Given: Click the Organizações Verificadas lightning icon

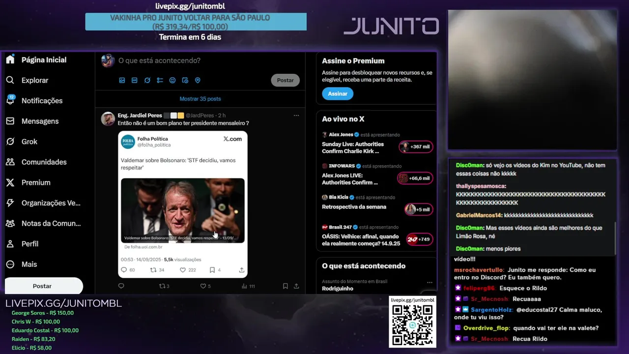Looking at the screenshot, I should tap(10, 203).
